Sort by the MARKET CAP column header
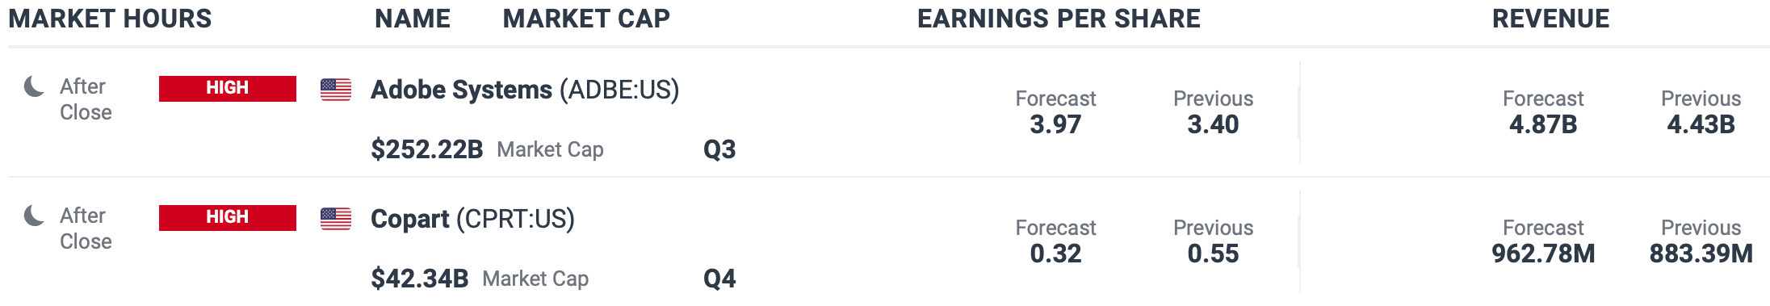Viewport: 1770px width, 306px height. (586, 19)
